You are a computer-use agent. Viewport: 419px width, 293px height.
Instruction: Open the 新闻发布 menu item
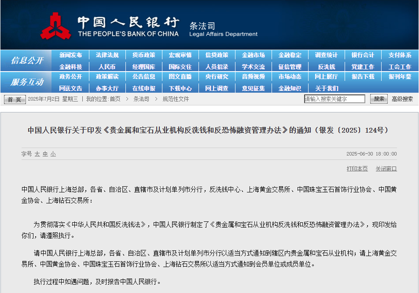click(70, 55)
